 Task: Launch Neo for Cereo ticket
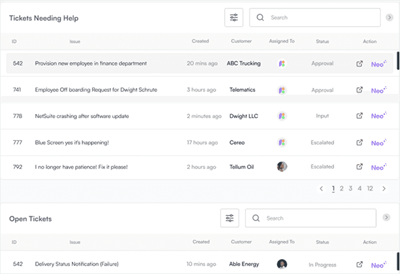click(379, 143)
